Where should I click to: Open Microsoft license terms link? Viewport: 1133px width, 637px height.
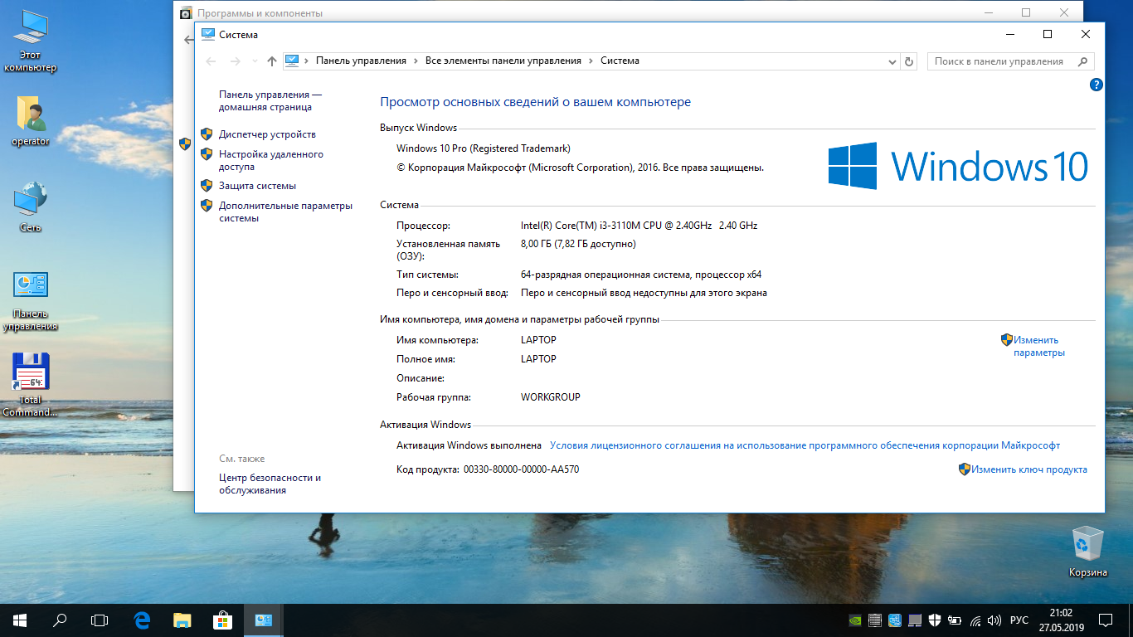[805, 445]
